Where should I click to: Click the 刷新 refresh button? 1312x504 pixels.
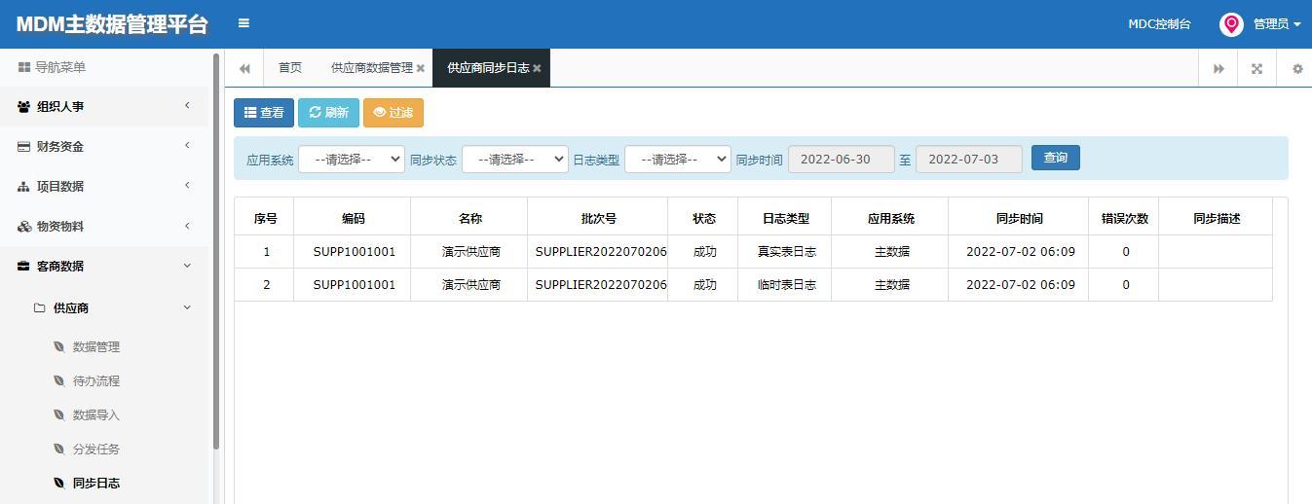click(x=329, y=113)
